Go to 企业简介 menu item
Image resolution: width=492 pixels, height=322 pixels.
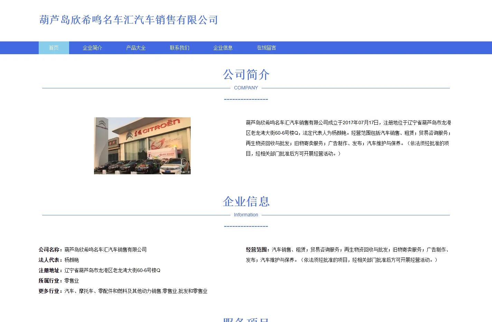click(x=92, y=48)
